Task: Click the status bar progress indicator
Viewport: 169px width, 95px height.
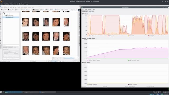Action: (55, 61)
